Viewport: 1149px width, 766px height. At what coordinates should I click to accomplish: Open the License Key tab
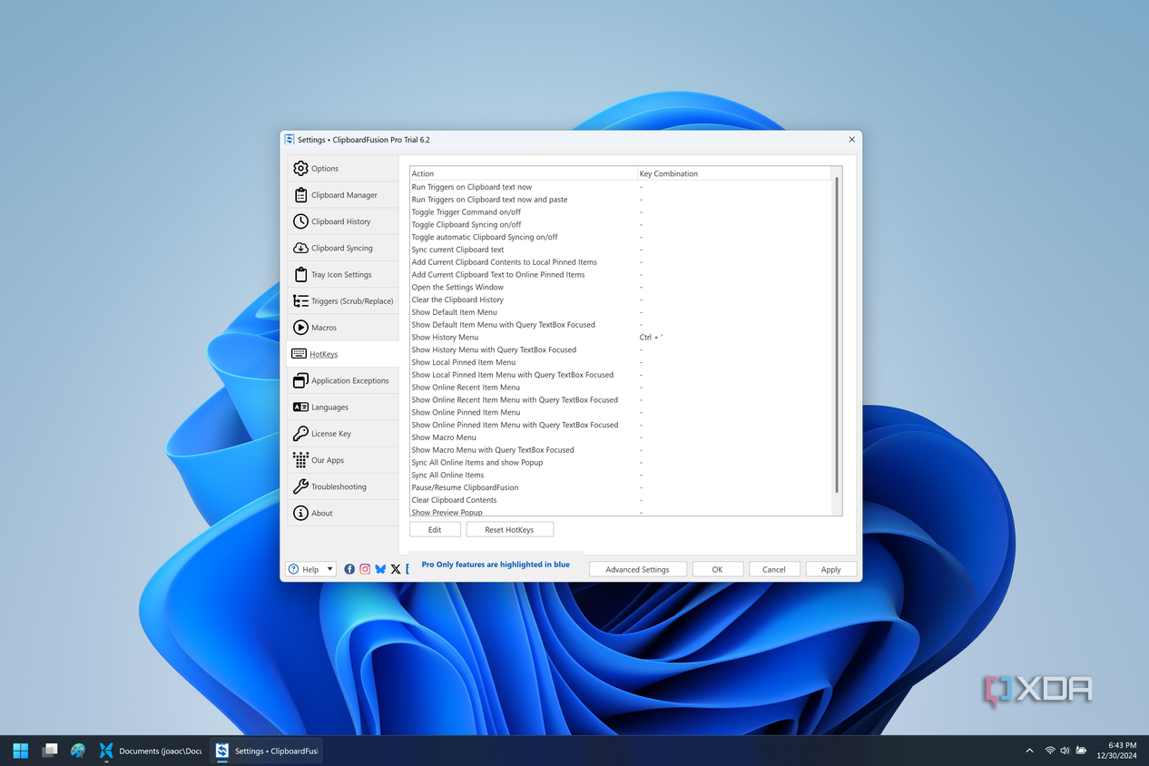[x=342, y=433]
